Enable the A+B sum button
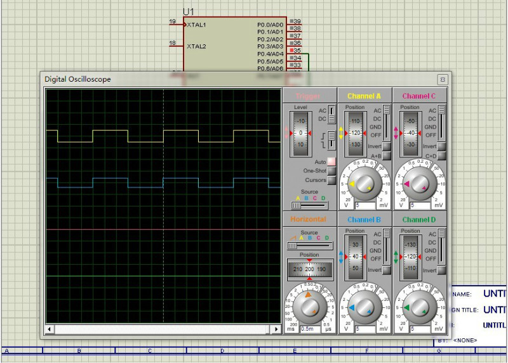This screenshot has height=363, width=508. tap(386, 156)
